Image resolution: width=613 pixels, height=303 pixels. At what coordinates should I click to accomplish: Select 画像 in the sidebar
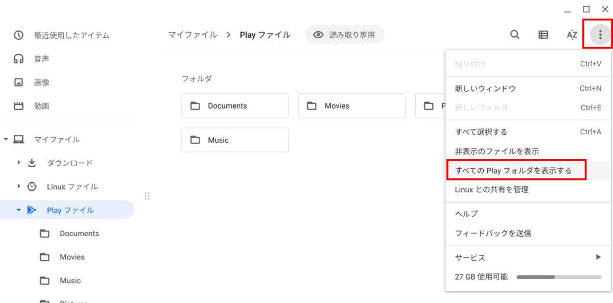[41, 82]
